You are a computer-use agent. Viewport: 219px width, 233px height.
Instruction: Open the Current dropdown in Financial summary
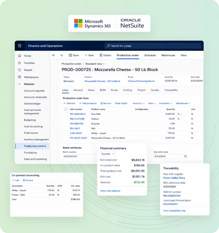point(108,154)
